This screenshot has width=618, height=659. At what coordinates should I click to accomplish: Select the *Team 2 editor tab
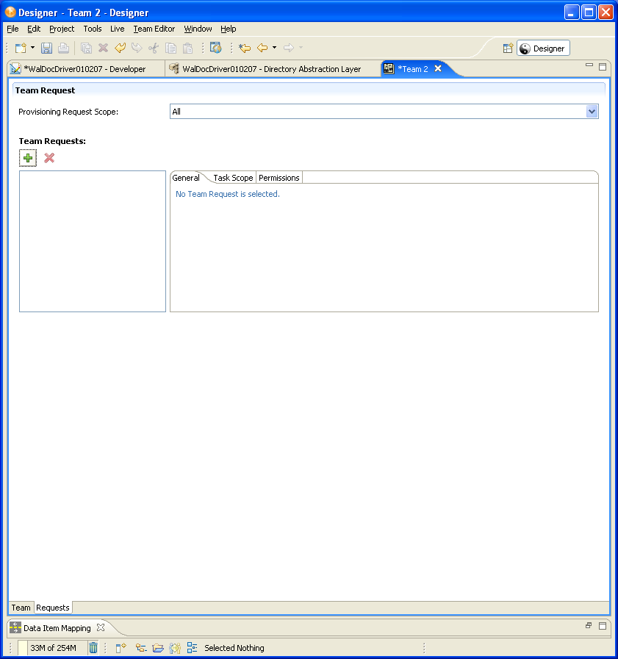[412, 69]
